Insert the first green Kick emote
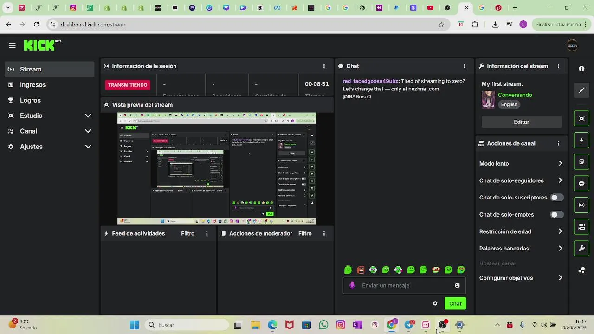This screenshot has width=594, height=334. 348,270
